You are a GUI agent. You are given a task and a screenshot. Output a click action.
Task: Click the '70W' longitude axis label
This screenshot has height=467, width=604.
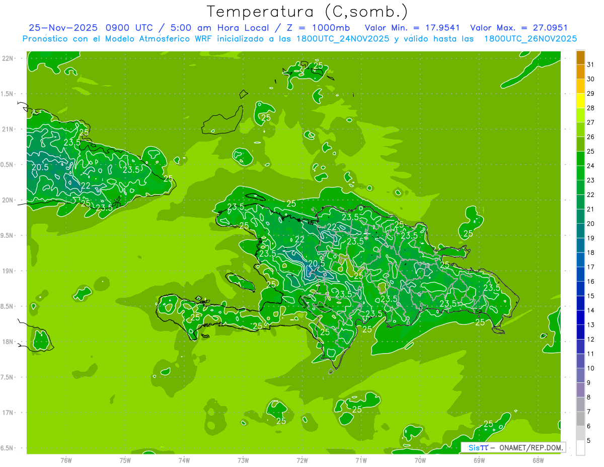click(x=420, y=460)
